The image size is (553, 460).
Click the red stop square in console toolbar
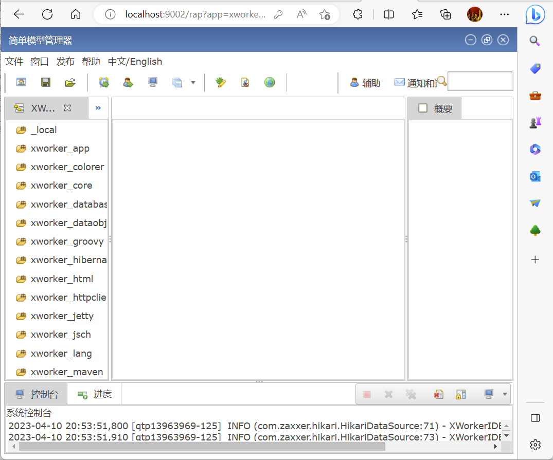[367, 394]
